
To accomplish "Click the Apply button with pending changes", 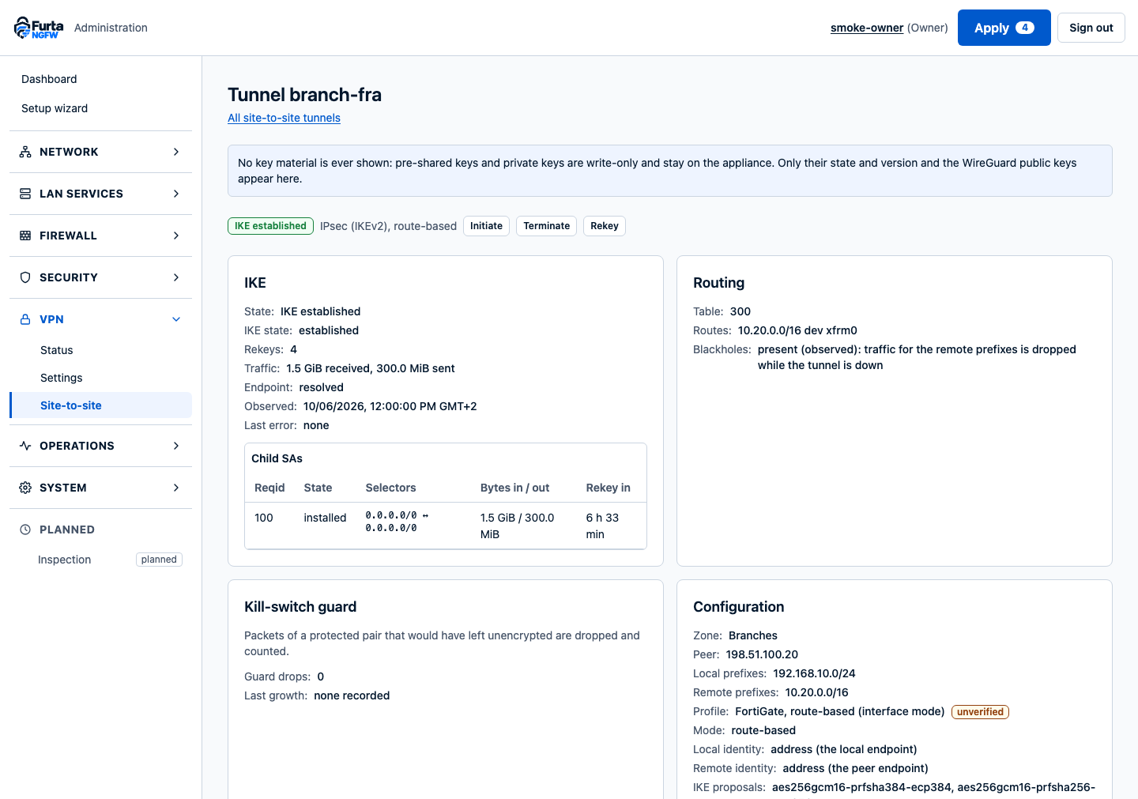I will pos(1004,28).
